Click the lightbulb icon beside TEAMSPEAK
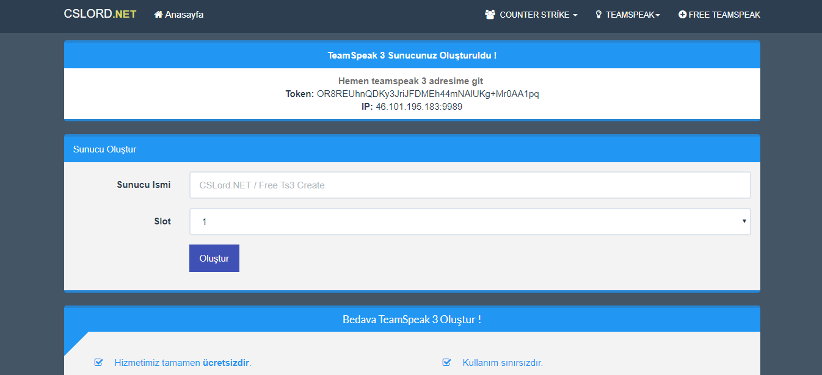The image size is (822, 375). (598, 15)
